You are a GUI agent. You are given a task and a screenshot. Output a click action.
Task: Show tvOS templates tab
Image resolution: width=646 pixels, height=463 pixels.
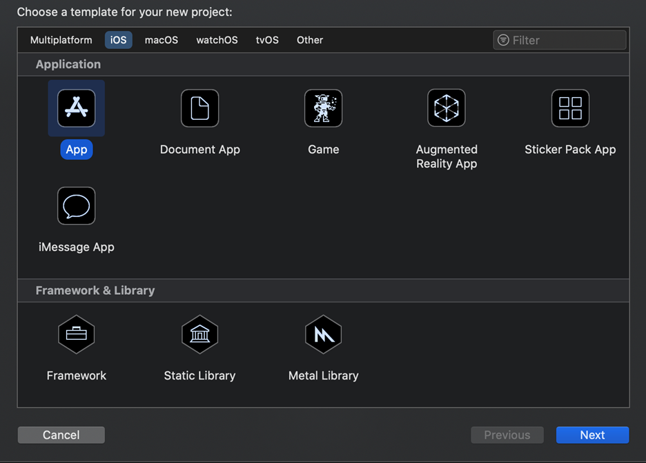tap(267, 40)
